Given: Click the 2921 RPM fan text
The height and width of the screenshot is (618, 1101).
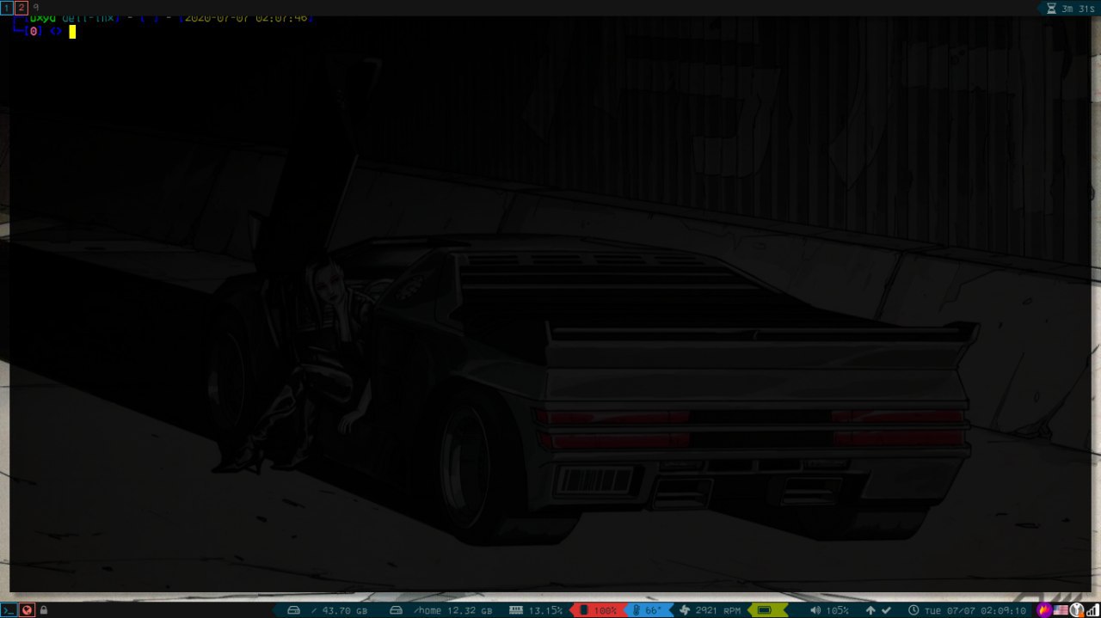Looking at the screenshot, I should pos(718,611).
